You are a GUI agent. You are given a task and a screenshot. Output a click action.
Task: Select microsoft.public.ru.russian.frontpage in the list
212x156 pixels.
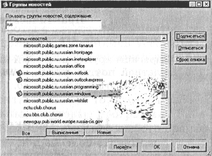pos(58,53)
